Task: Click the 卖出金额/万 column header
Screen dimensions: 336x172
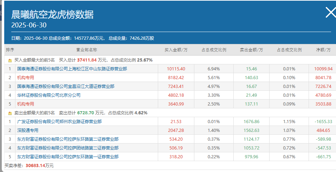Action: 251,50
